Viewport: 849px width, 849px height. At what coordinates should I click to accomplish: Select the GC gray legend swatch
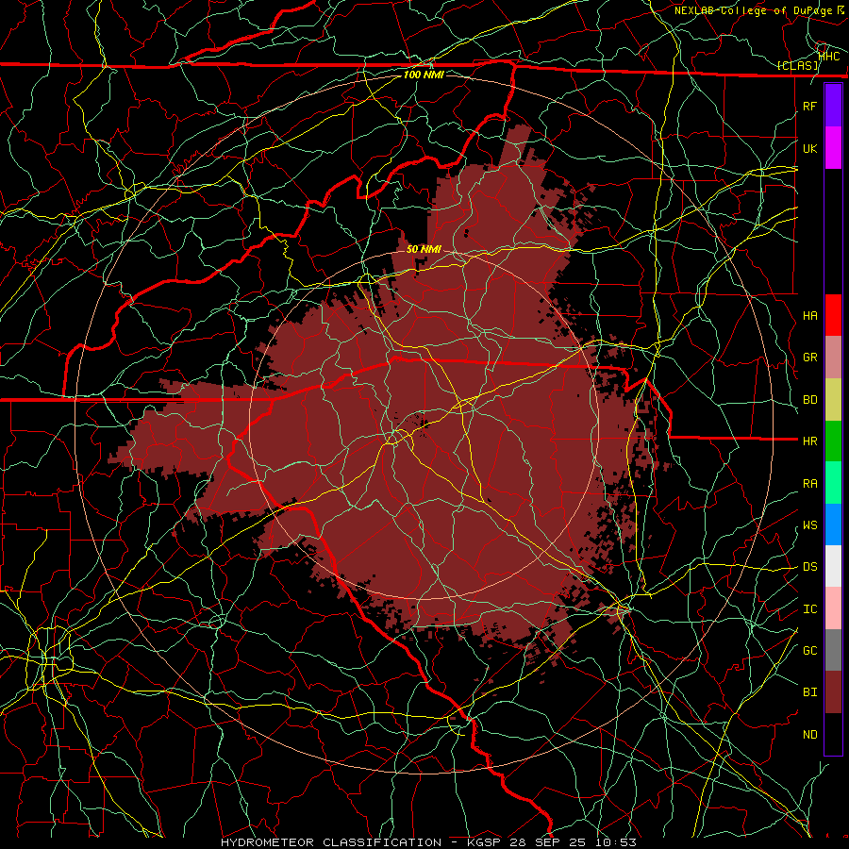[x=833, y=650]
